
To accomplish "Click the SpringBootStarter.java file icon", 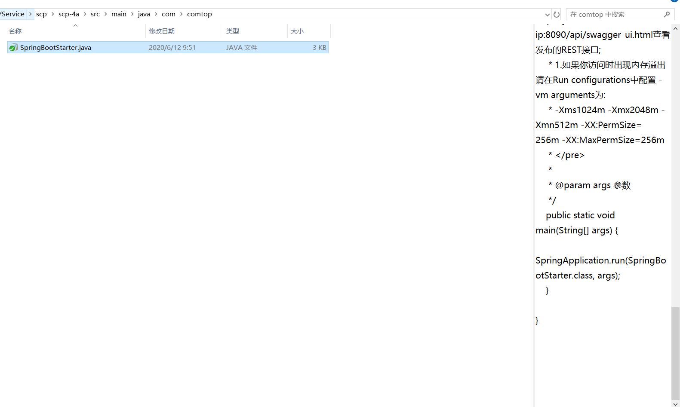I will [x=13, y=47].
